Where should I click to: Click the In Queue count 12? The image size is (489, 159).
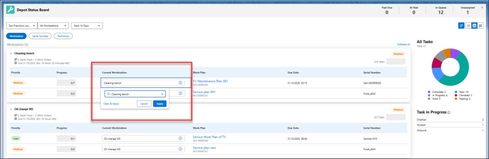pyautogui.click(x=441, y=13)
